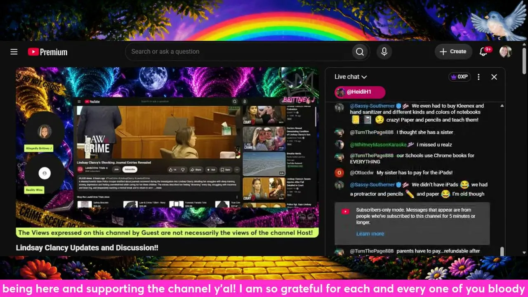This screenshot has height=297, width=528.
Task: Click the @Ottocdw username
Action: pos(362,173)
